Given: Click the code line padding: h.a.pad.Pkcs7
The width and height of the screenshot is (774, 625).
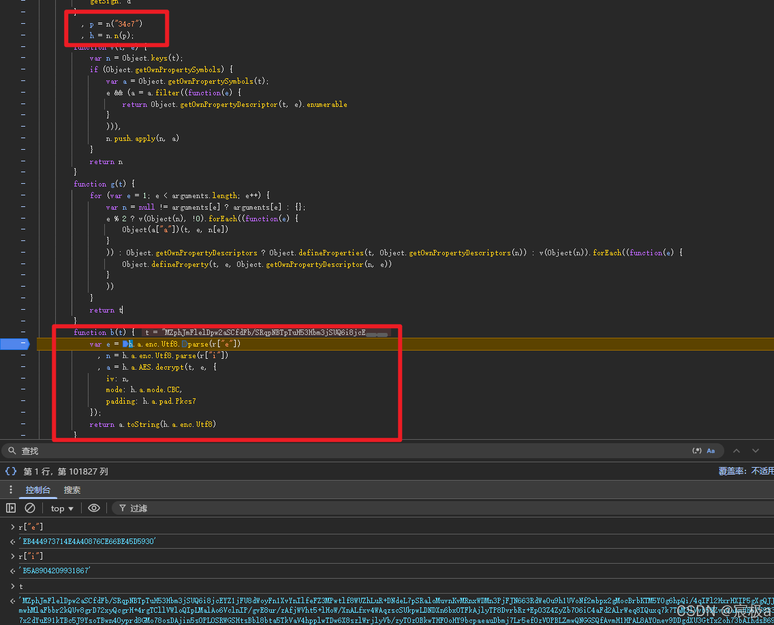Looking at the screenshot, I should [x=151, y=401].
